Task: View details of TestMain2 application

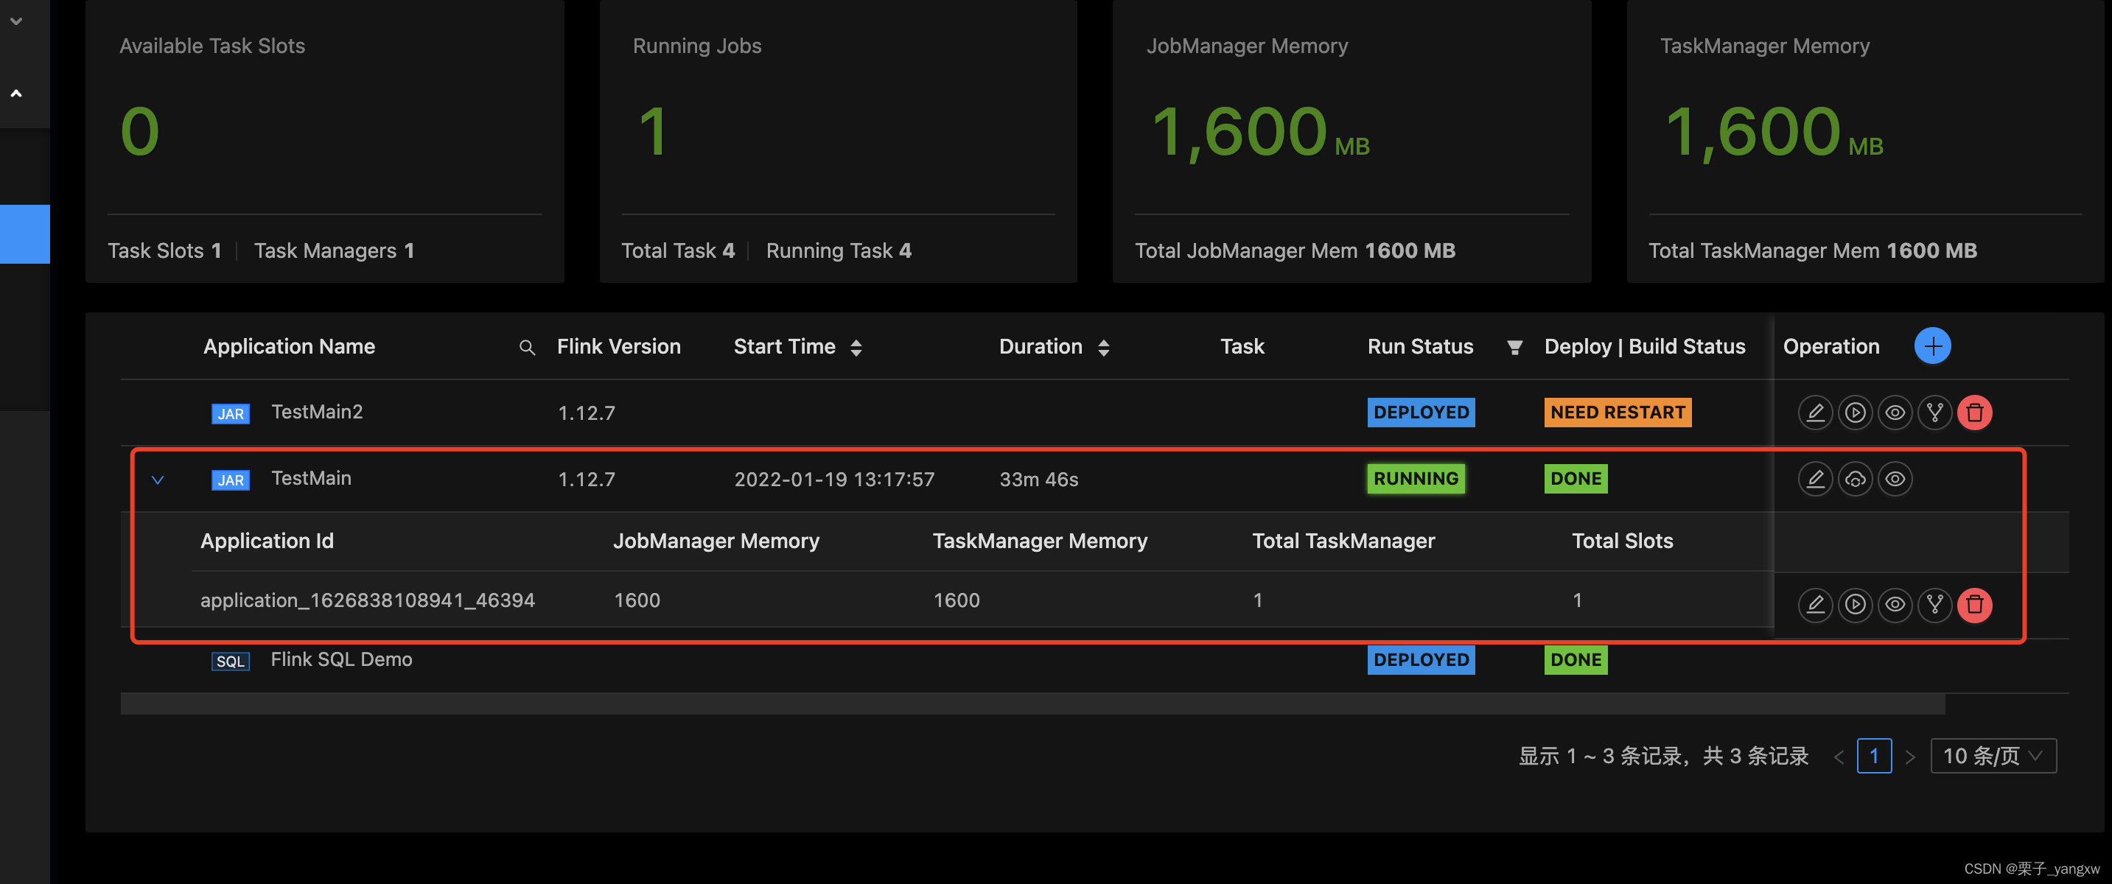Action: coord(1894,412)
